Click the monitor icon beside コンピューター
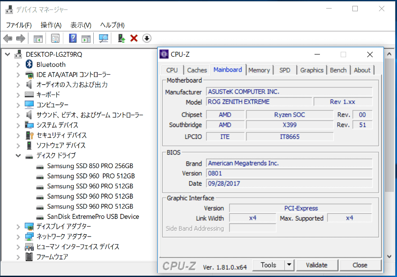The width and height of the screenshot is (397, 277). (x=29, y=104)
